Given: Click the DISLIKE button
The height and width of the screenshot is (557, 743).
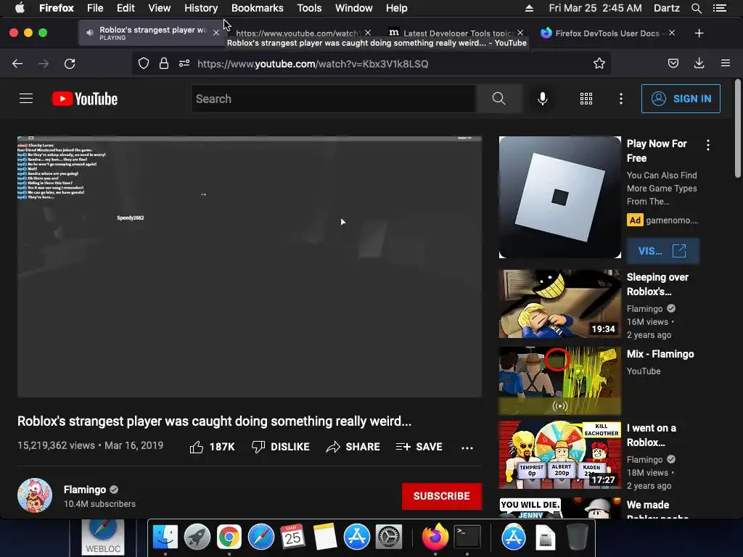Looking at the screenshot, I should coord(281,447).
